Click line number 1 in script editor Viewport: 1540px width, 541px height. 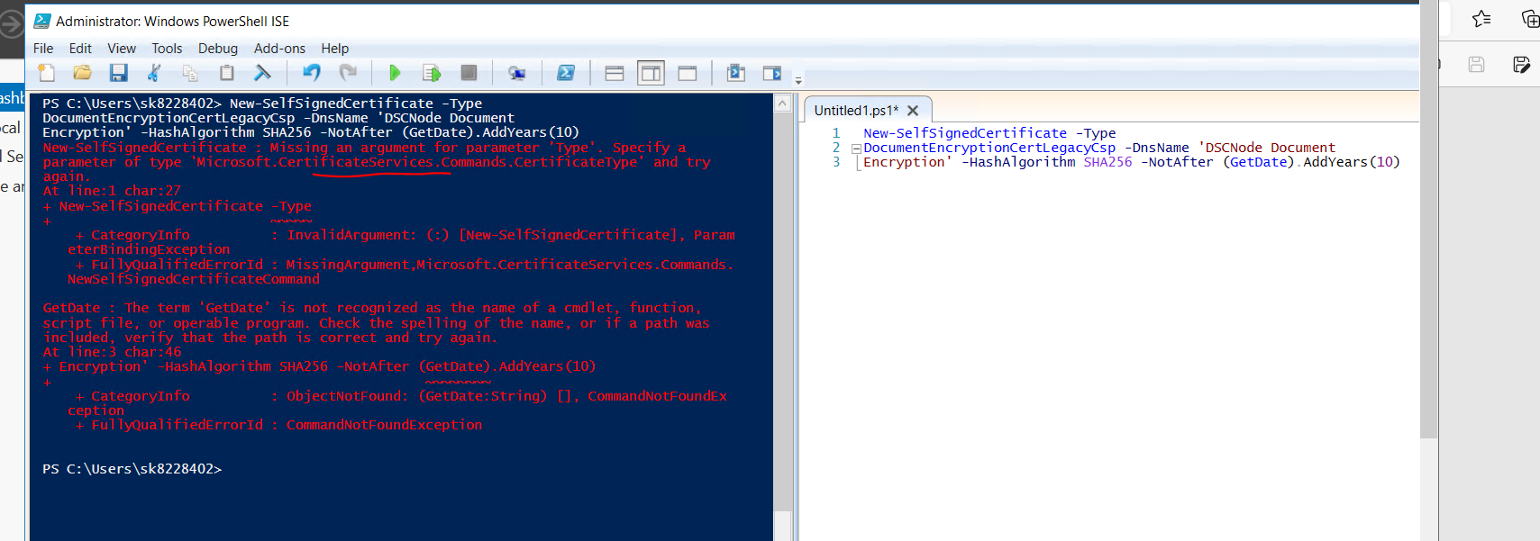point(836,133)
